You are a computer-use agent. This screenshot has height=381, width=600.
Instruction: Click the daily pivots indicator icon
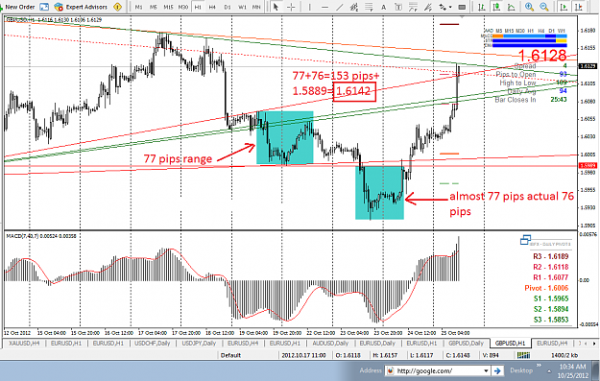(525, 240)
